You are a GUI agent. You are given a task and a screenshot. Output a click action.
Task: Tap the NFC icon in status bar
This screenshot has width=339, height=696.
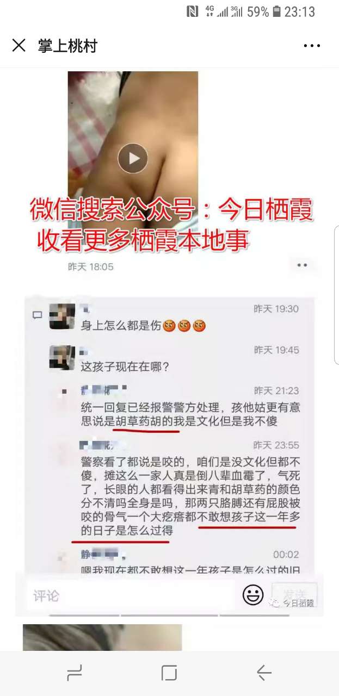192,11
